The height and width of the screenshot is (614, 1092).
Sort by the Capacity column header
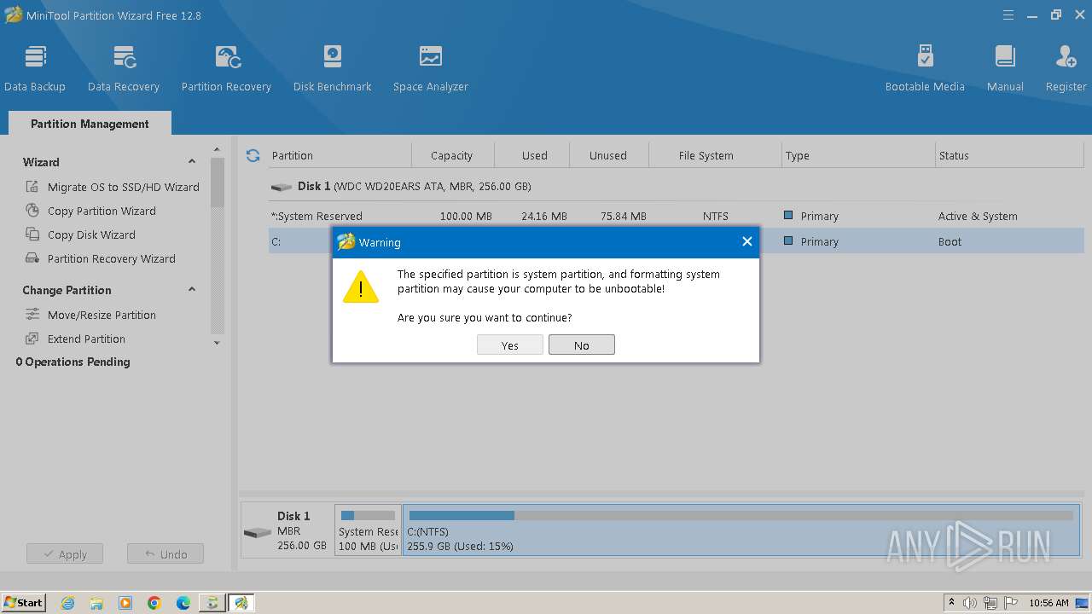(452, 155)
